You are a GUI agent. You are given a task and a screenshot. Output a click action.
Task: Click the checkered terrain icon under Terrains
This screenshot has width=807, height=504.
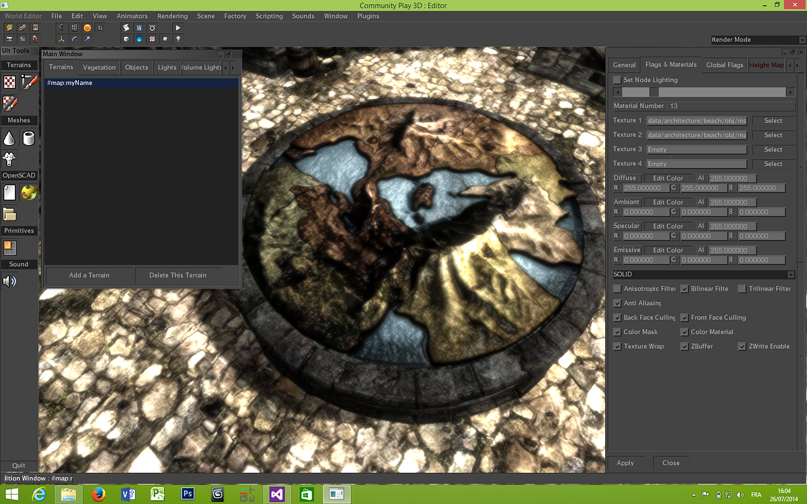tap(9, 83)
